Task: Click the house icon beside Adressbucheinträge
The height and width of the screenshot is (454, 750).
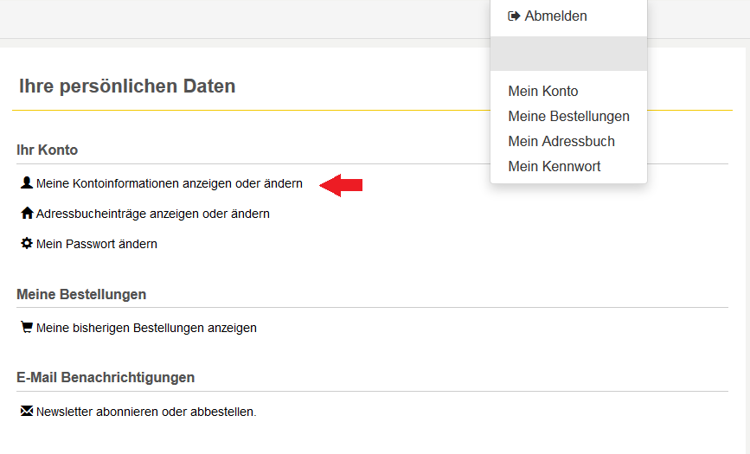Action: pyautogui.click(x=27, y=213)
